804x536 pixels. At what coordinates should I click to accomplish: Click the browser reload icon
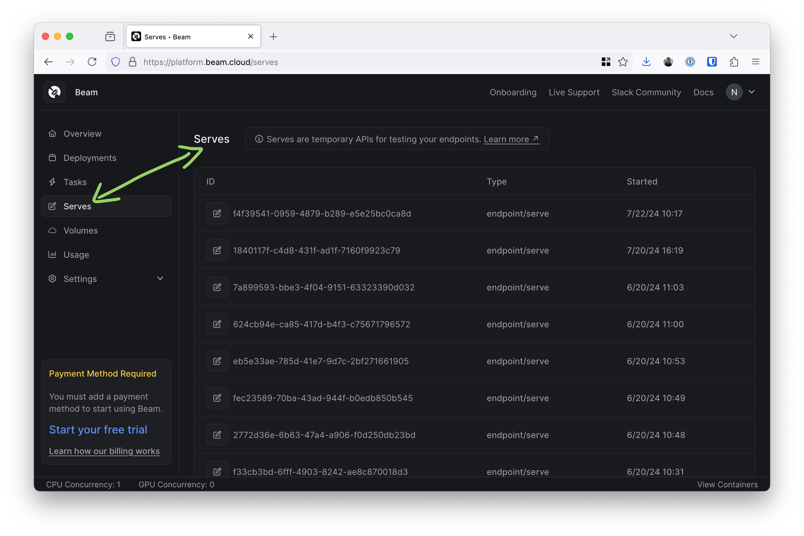pyautogui.click(x=92, y=62)
